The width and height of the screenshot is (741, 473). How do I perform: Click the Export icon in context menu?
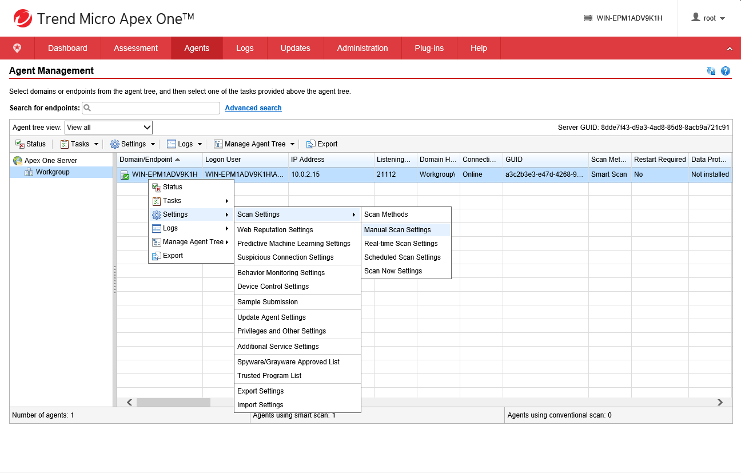click(x=157, y=256)
